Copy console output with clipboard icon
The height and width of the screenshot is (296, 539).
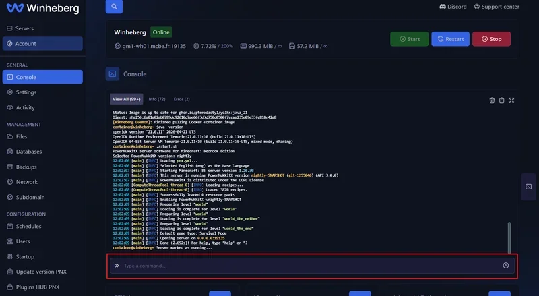point(501,100)
